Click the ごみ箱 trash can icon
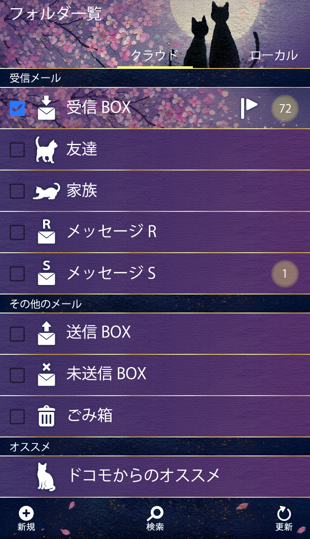The image size is (310, 539). (46, 416)
